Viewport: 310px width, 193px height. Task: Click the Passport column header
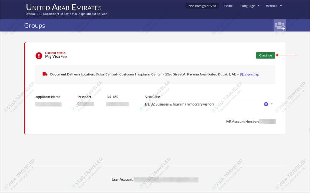click(84, 97)
